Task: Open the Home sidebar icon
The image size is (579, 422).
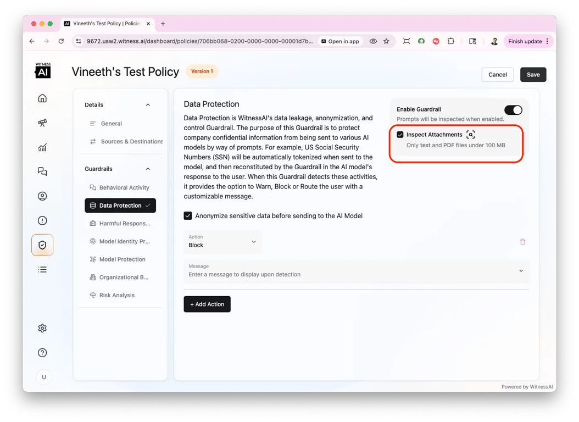Action: [x=42, y=98]
